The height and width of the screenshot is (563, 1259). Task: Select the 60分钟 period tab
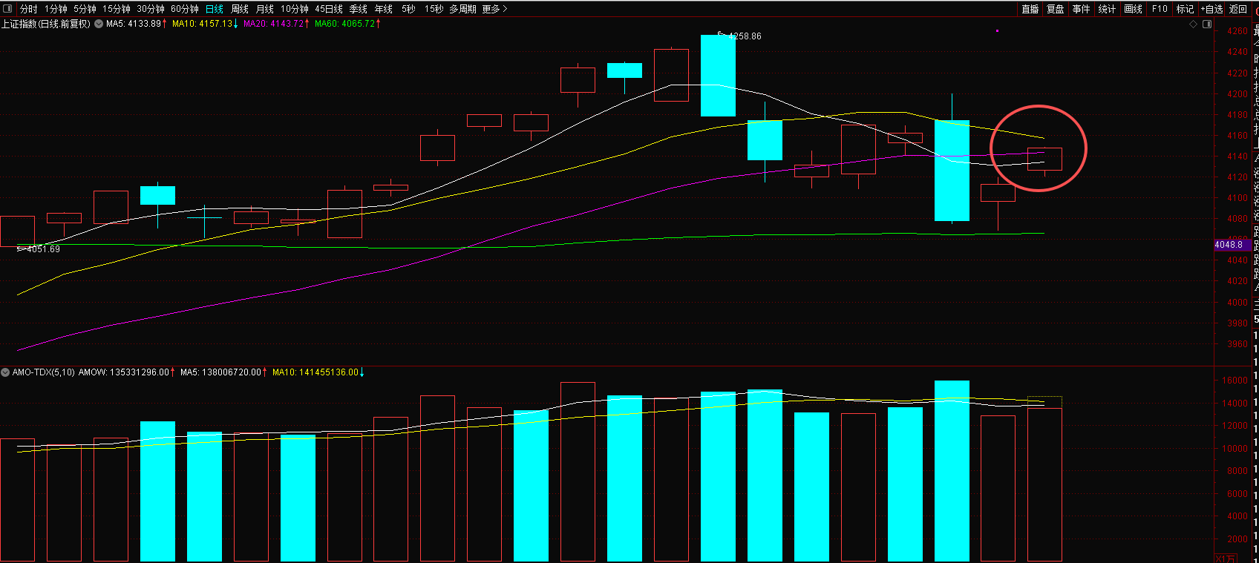(185, 9)
